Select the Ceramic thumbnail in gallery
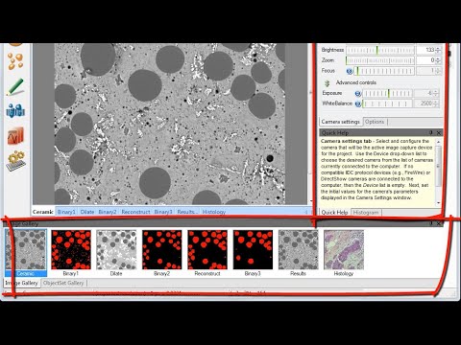The image size is (461, 345). point(26,253)
